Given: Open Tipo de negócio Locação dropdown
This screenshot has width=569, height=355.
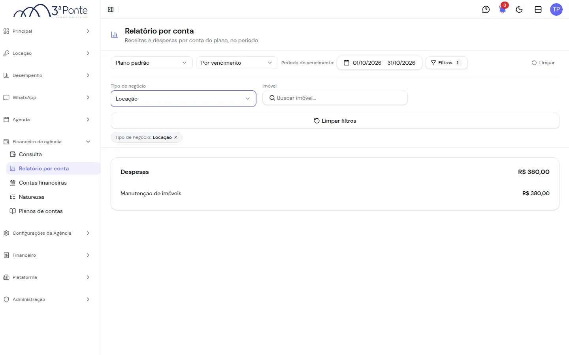Looking at the screenshot, I should tap(183, 99).
